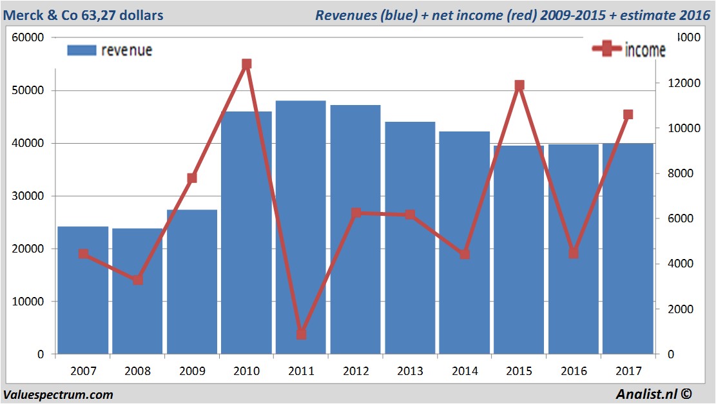Select the 'income' legend label
The height and width of the screenshot is (404, 716).
[644, 50]
